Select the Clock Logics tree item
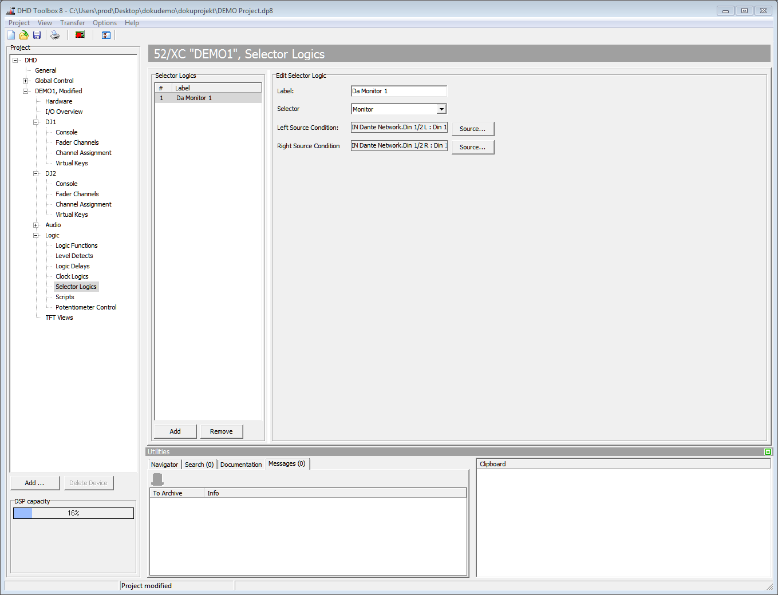Screen dimensions: 778x595 [x=72, y=276]
